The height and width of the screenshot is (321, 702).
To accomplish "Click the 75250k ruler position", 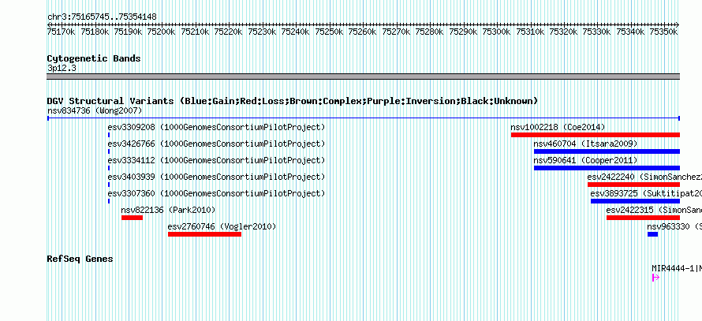I will [330, 32].
